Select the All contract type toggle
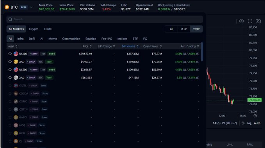 (171, 29)
